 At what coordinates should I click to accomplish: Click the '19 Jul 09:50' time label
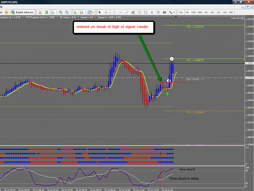[x=110, y=190]
